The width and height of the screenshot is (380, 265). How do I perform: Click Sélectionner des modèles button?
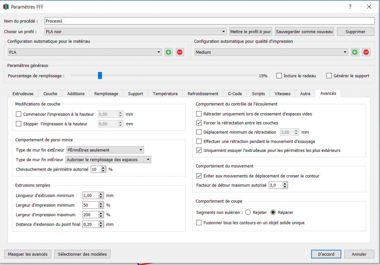82,254
